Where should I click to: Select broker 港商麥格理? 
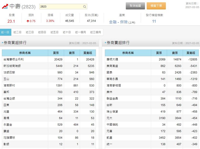tap(114, 85)
